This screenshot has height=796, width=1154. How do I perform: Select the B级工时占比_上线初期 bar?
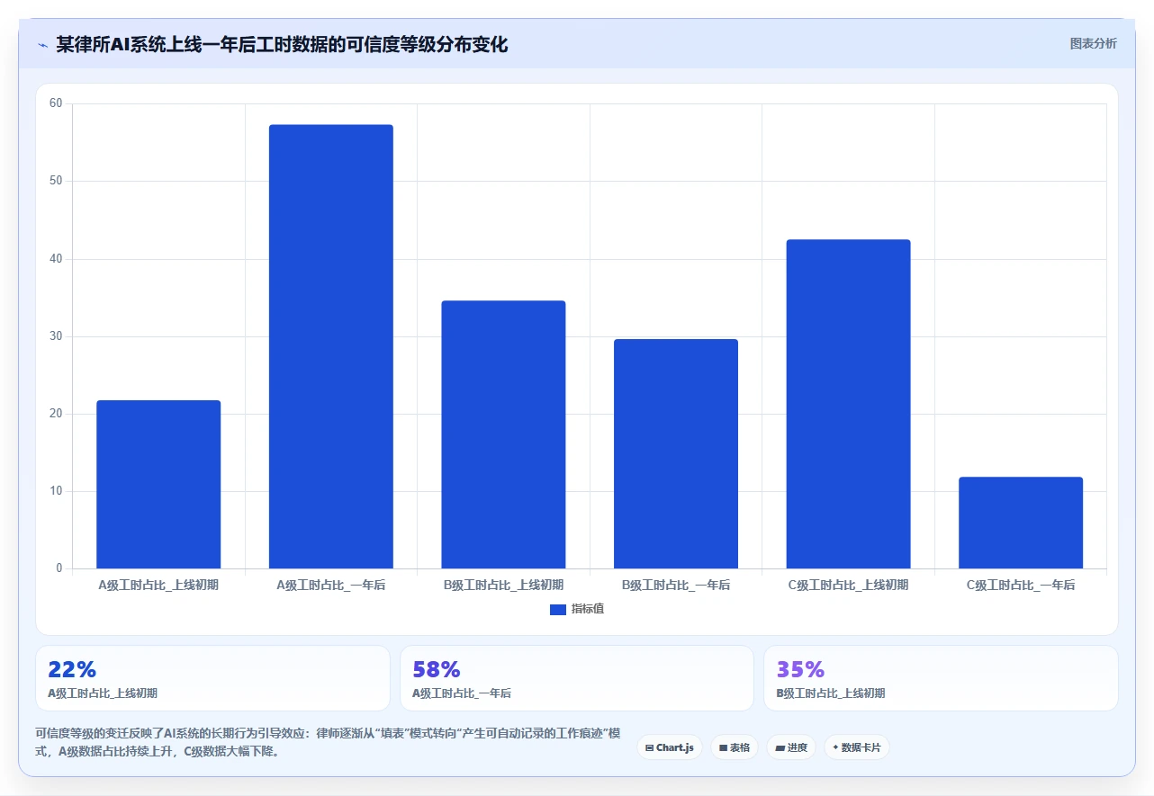click(x=503, y=434)
